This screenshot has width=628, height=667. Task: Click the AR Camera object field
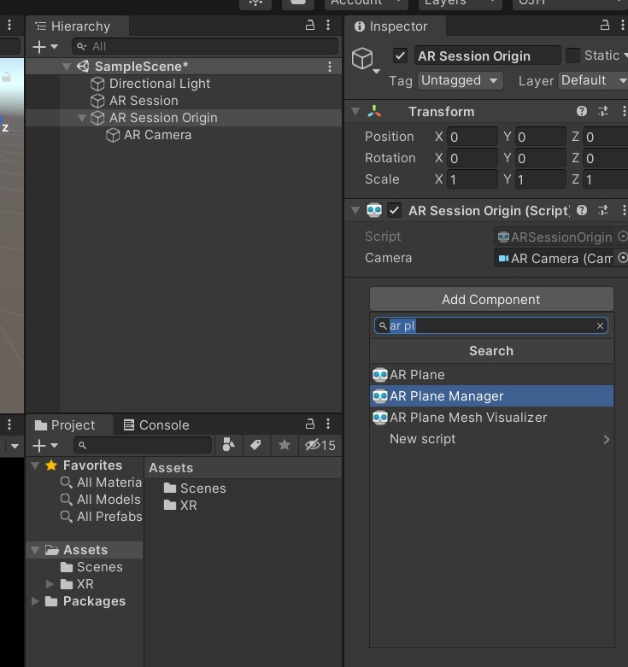point(555,258)
